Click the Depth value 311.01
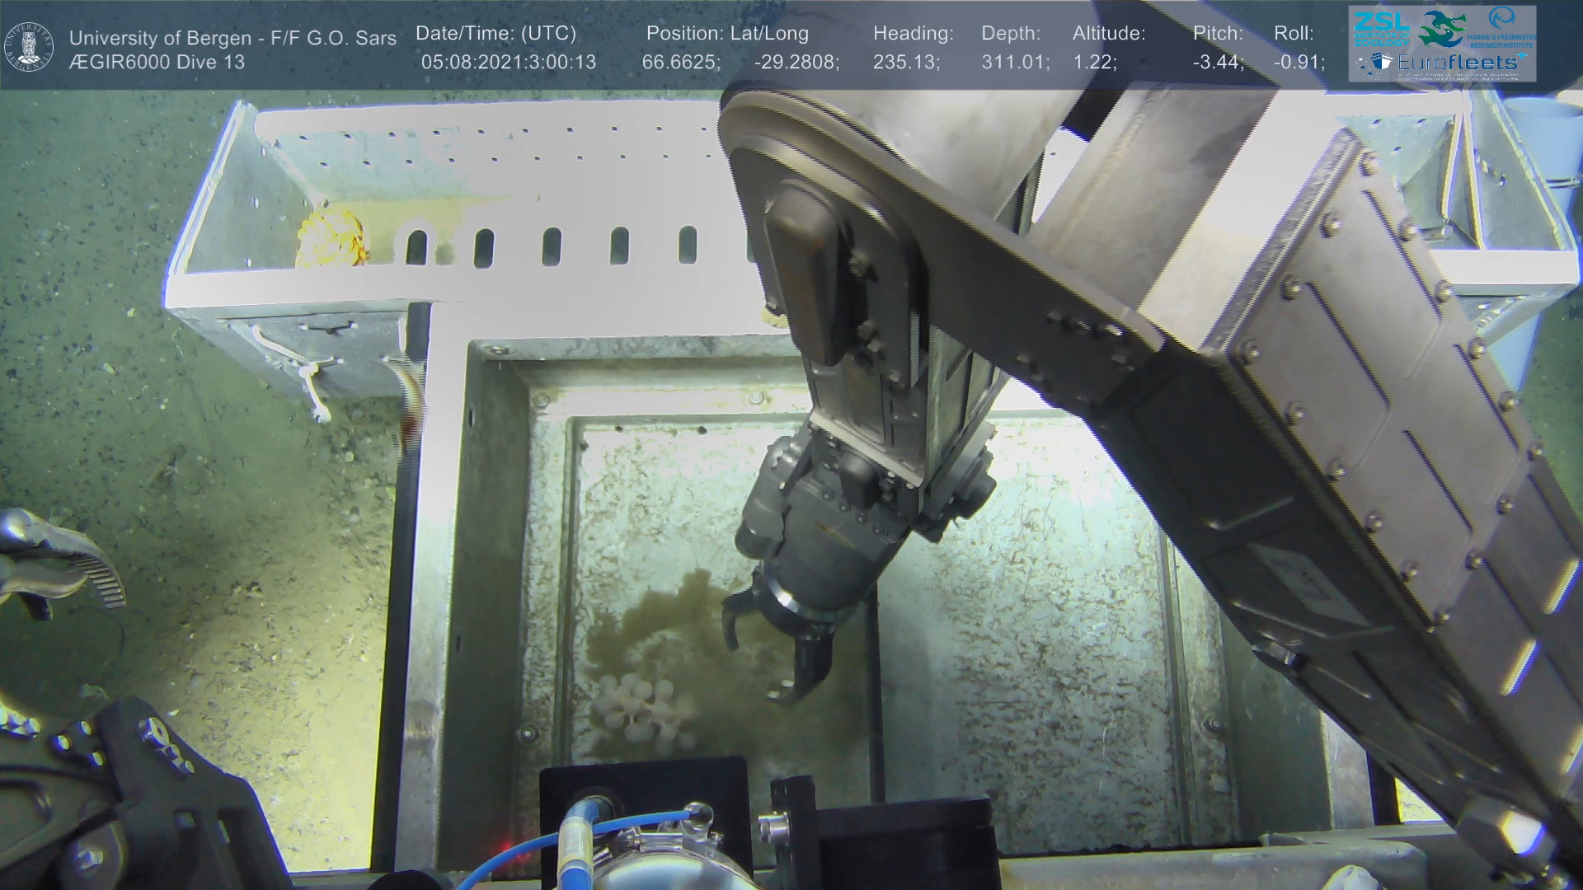This screenshot has height=890, width=1583. coord(1015,63)
